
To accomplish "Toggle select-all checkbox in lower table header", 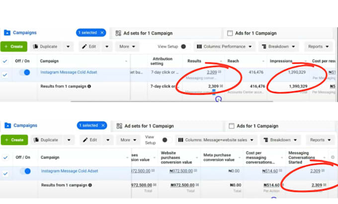I will (x=5, y=157).
